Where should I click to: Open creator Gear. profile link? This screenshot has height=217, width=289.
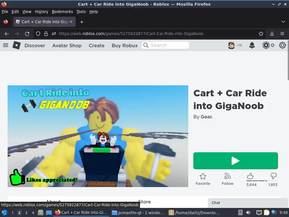click(x=207, y=117)
